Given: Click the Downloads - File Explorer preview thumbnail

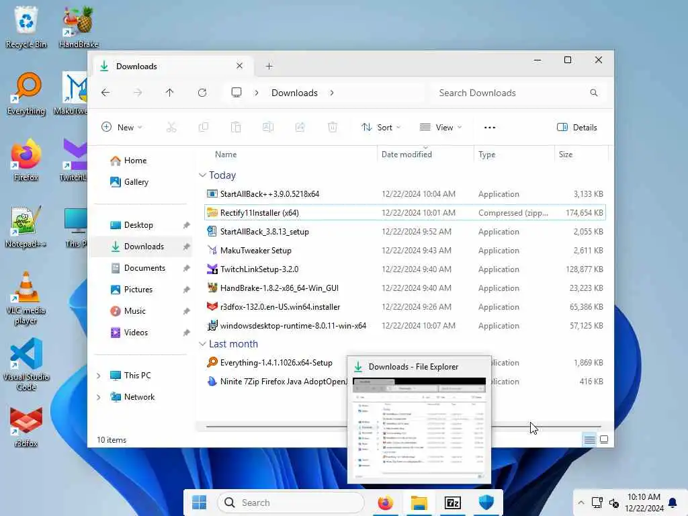Looking at the screenshot, I should click(x=419, y=428).
